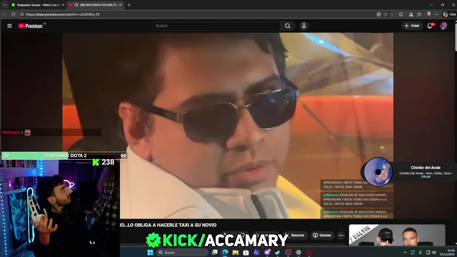Reload the page with the refresh icon
Image resolution: width=457 pixels, height=257 pixels.
13,14
